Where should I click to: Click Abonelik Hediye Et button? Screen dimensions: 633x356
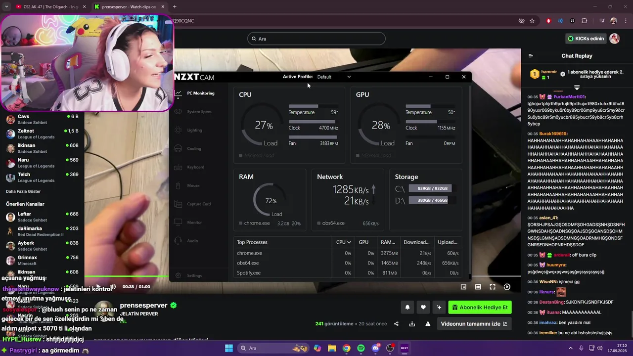click(x=480, y=308)
